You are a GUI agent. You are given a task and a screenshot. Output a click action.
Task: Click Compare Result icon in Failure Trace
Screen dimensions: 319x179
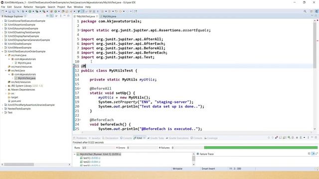(x=317, y=154)
